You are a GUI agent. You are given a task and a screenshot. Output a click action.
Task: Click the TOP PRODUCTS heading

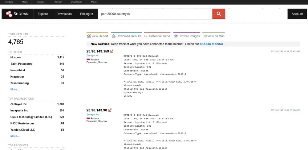(x=18, y=145)
